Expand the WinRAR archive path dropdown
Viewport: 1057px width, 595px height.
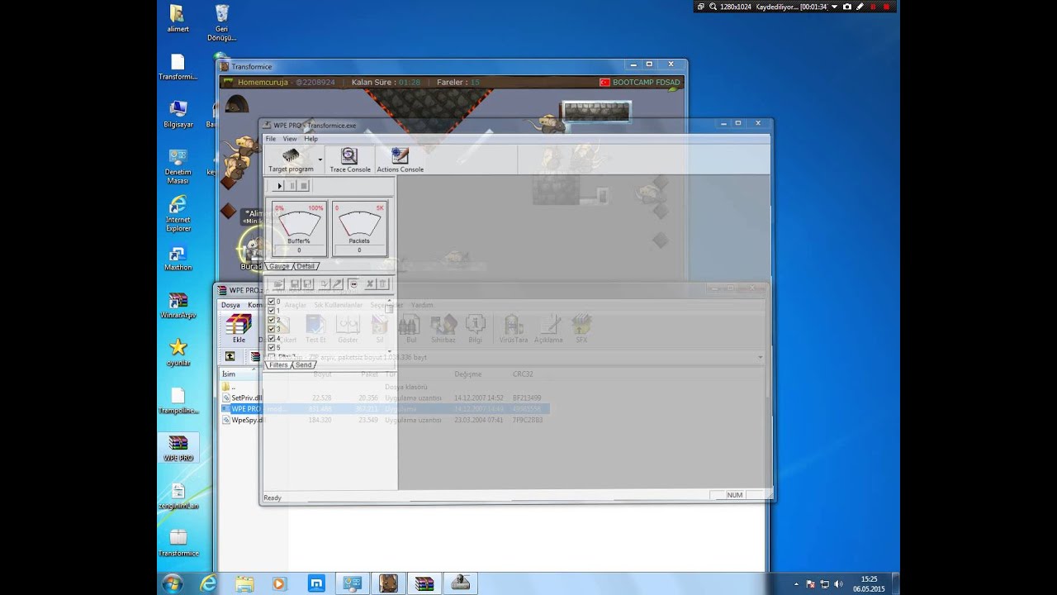[x=761, y=357]
